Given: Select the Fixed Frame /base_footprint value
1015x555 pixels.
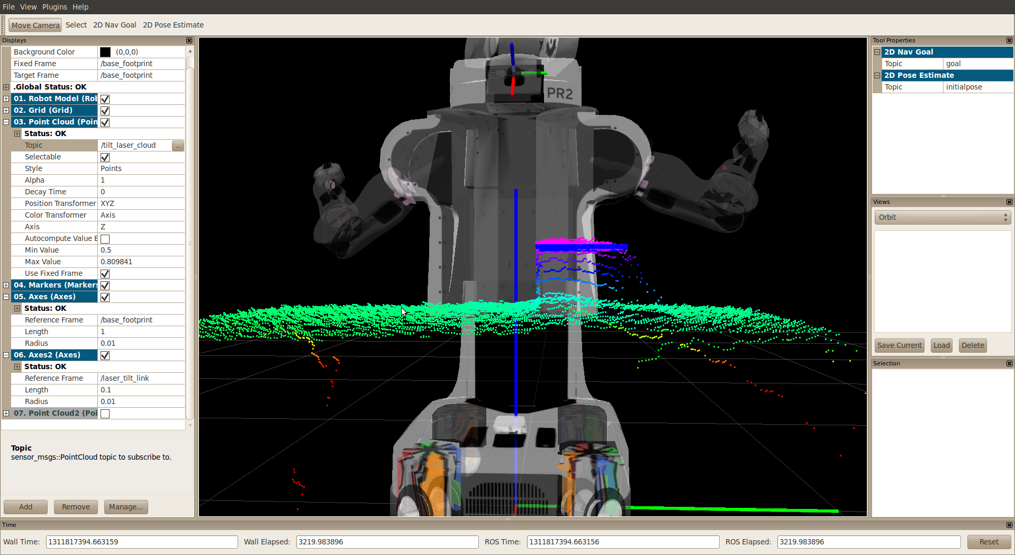Looking at the screenshot, I should [142, 64].
